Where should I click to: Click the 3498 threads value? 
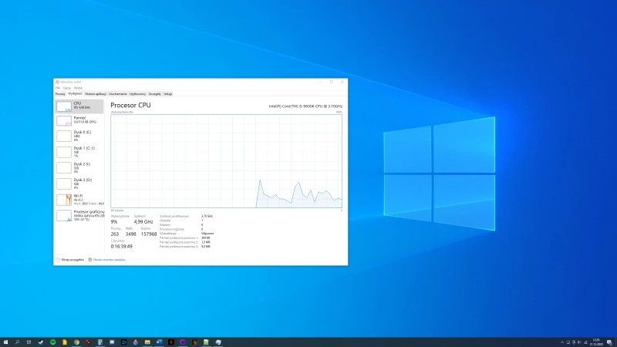tap(130, 234)
